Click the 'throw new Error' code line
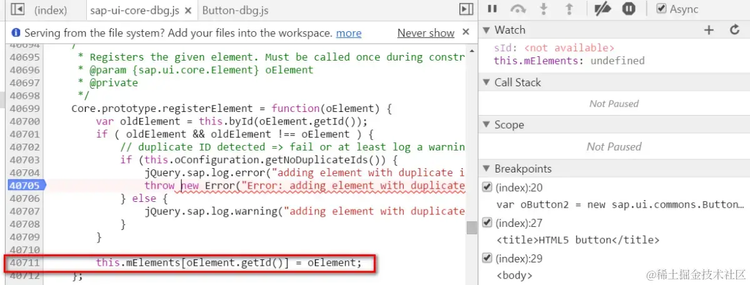The height and width of the screenshot is (285, 750). tap(304, 186)
